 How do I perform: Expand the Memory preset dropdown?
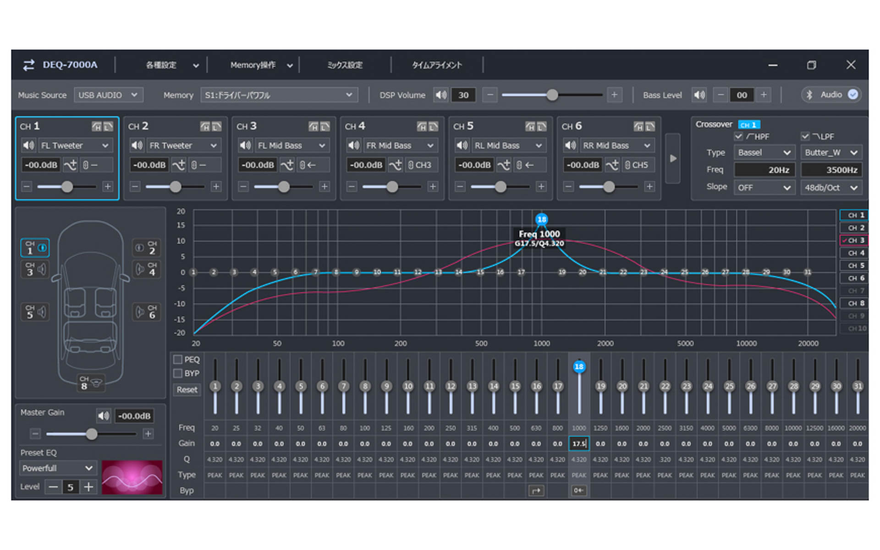coord(279,95)
